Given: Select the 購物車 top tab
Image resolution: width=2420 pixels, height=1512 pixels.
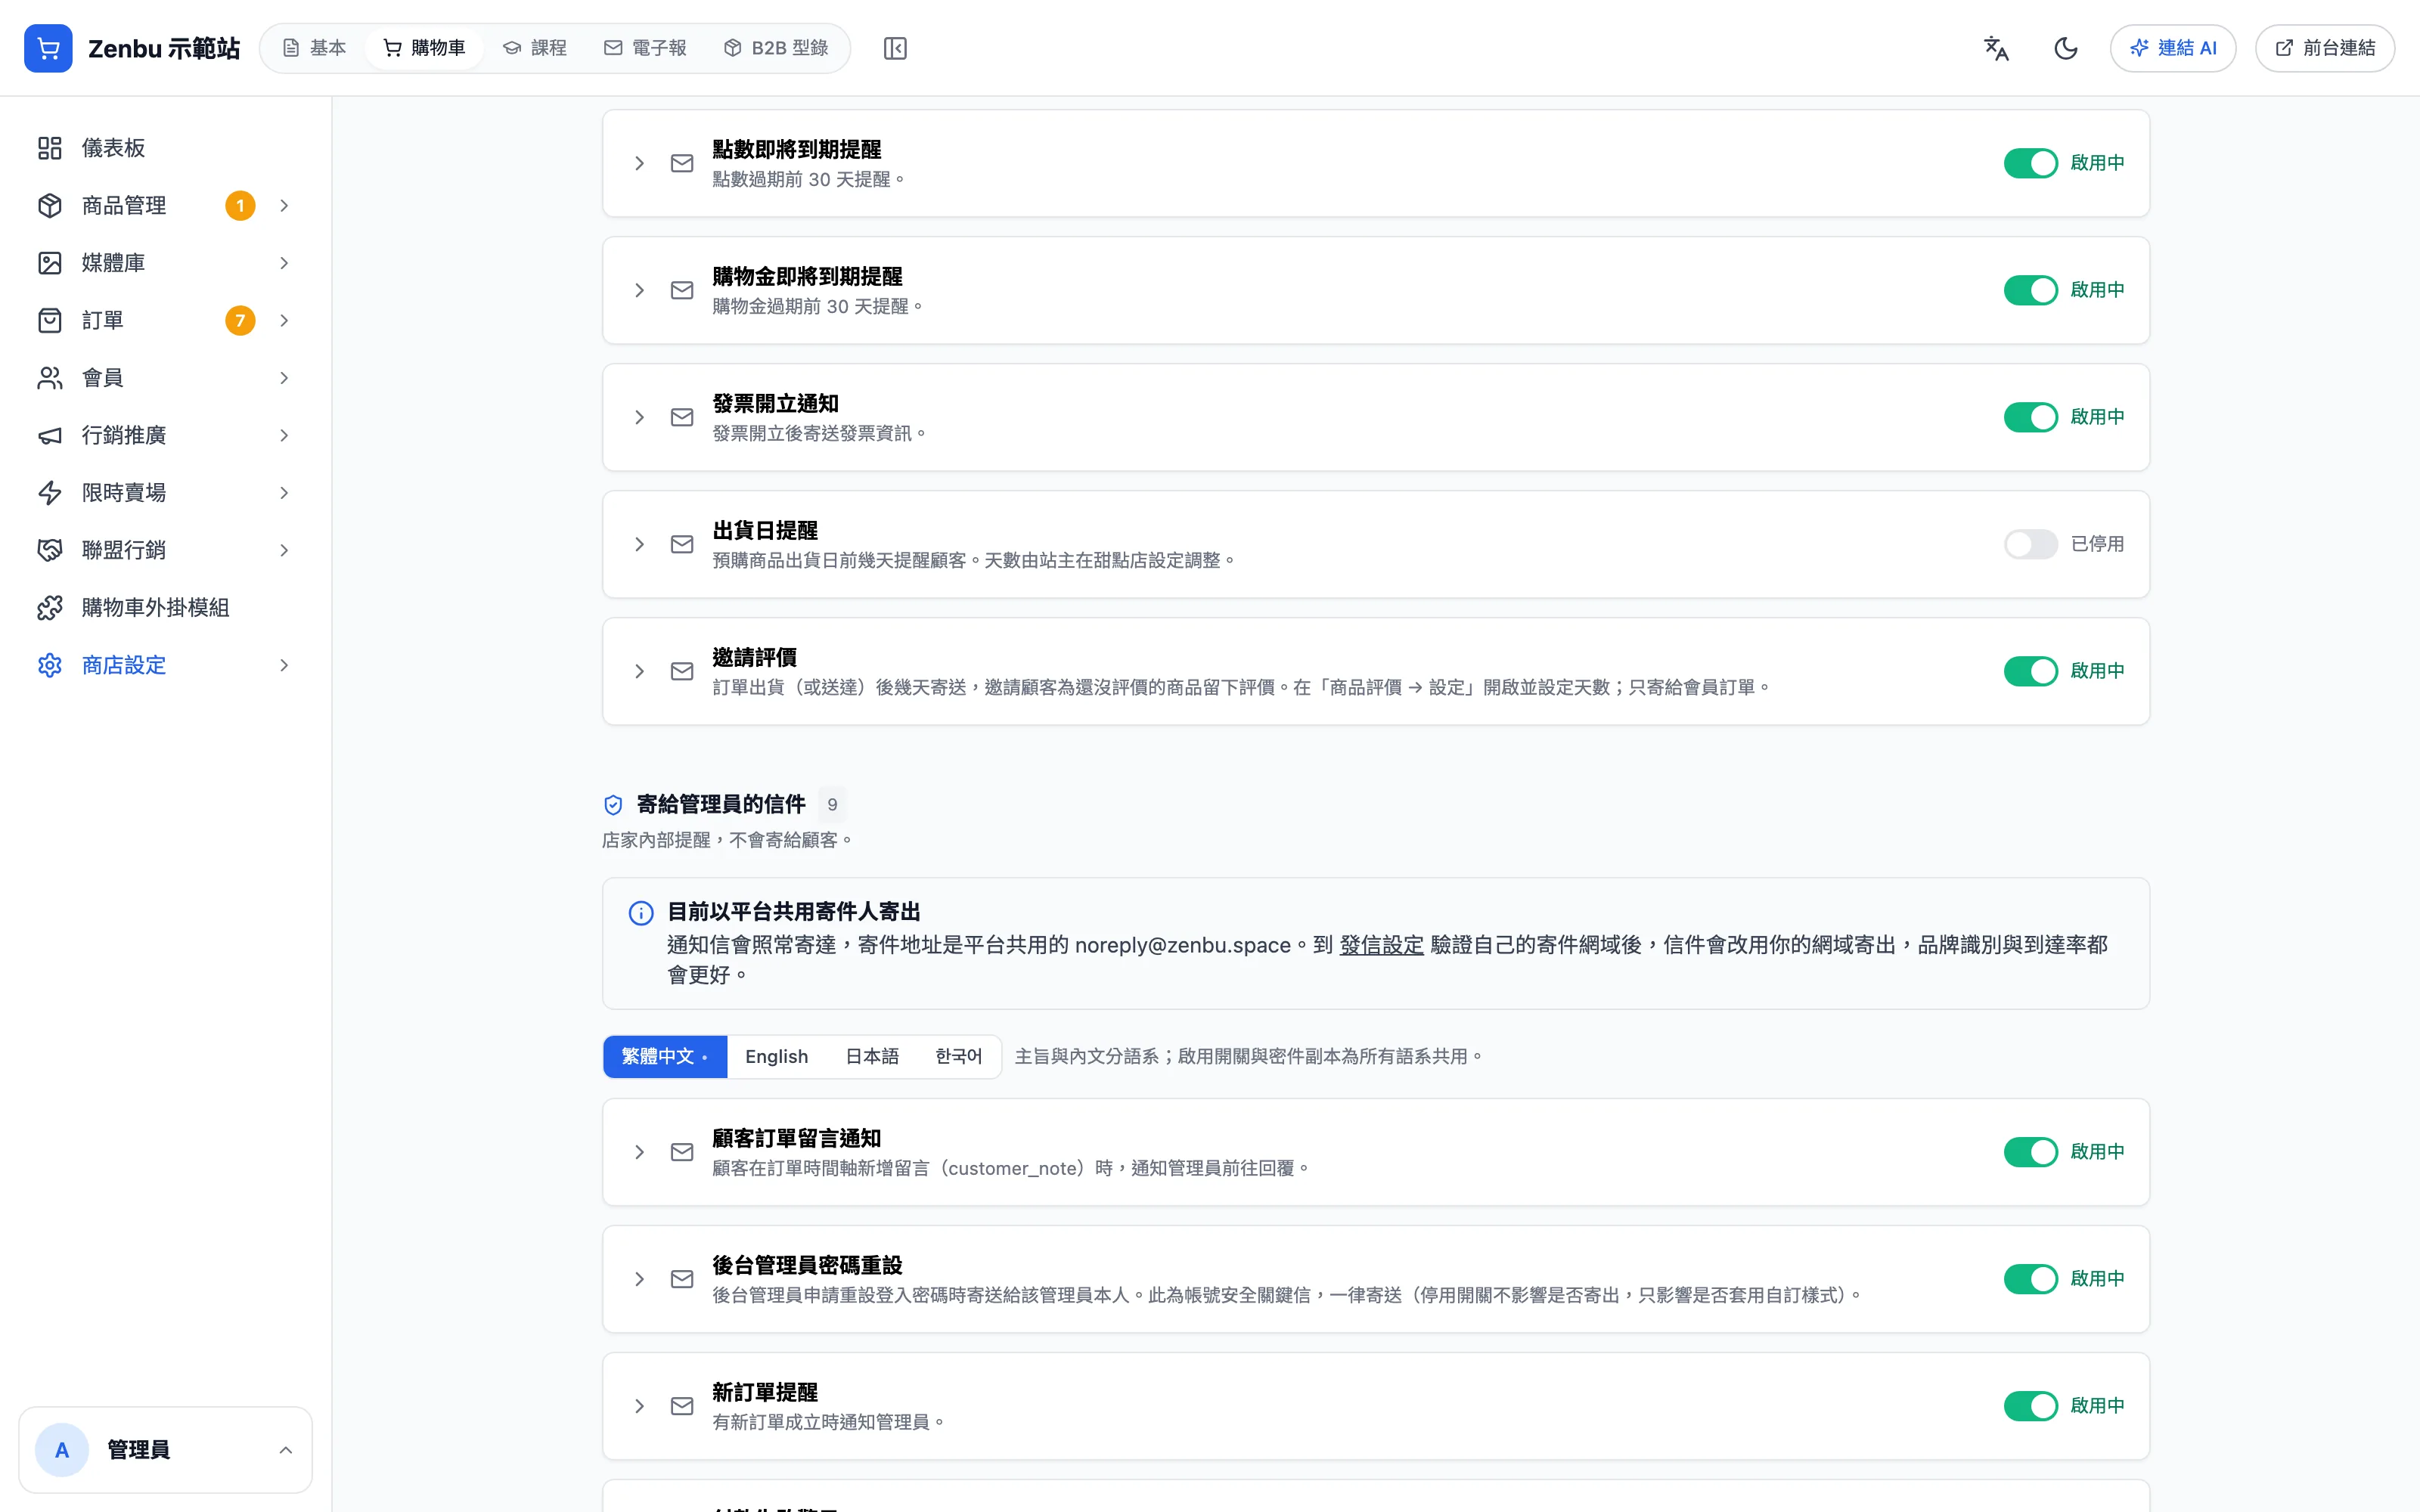Looking at the screenshot, I should coord(424,48).
